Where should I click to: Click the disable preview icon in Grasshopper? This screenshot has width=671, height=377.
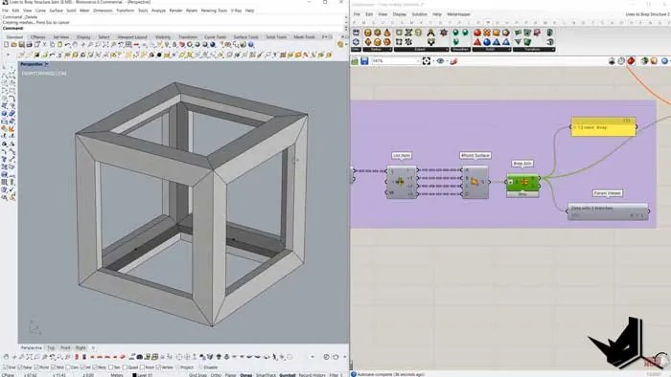[612, 61]
